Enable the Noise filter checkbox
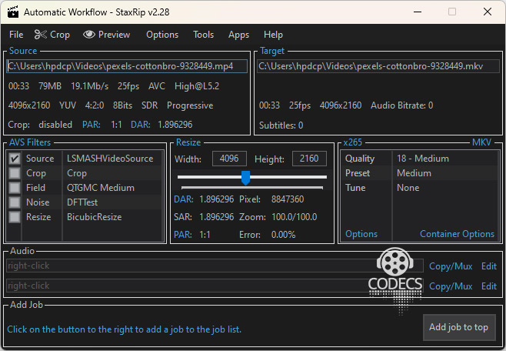Viewport: 506px width, 351px height. click(x=14, y=202)
